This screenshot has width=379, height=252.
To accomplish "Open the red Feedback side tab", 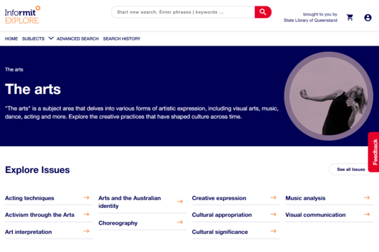I will pyautogui.click(x=373, y=152).
